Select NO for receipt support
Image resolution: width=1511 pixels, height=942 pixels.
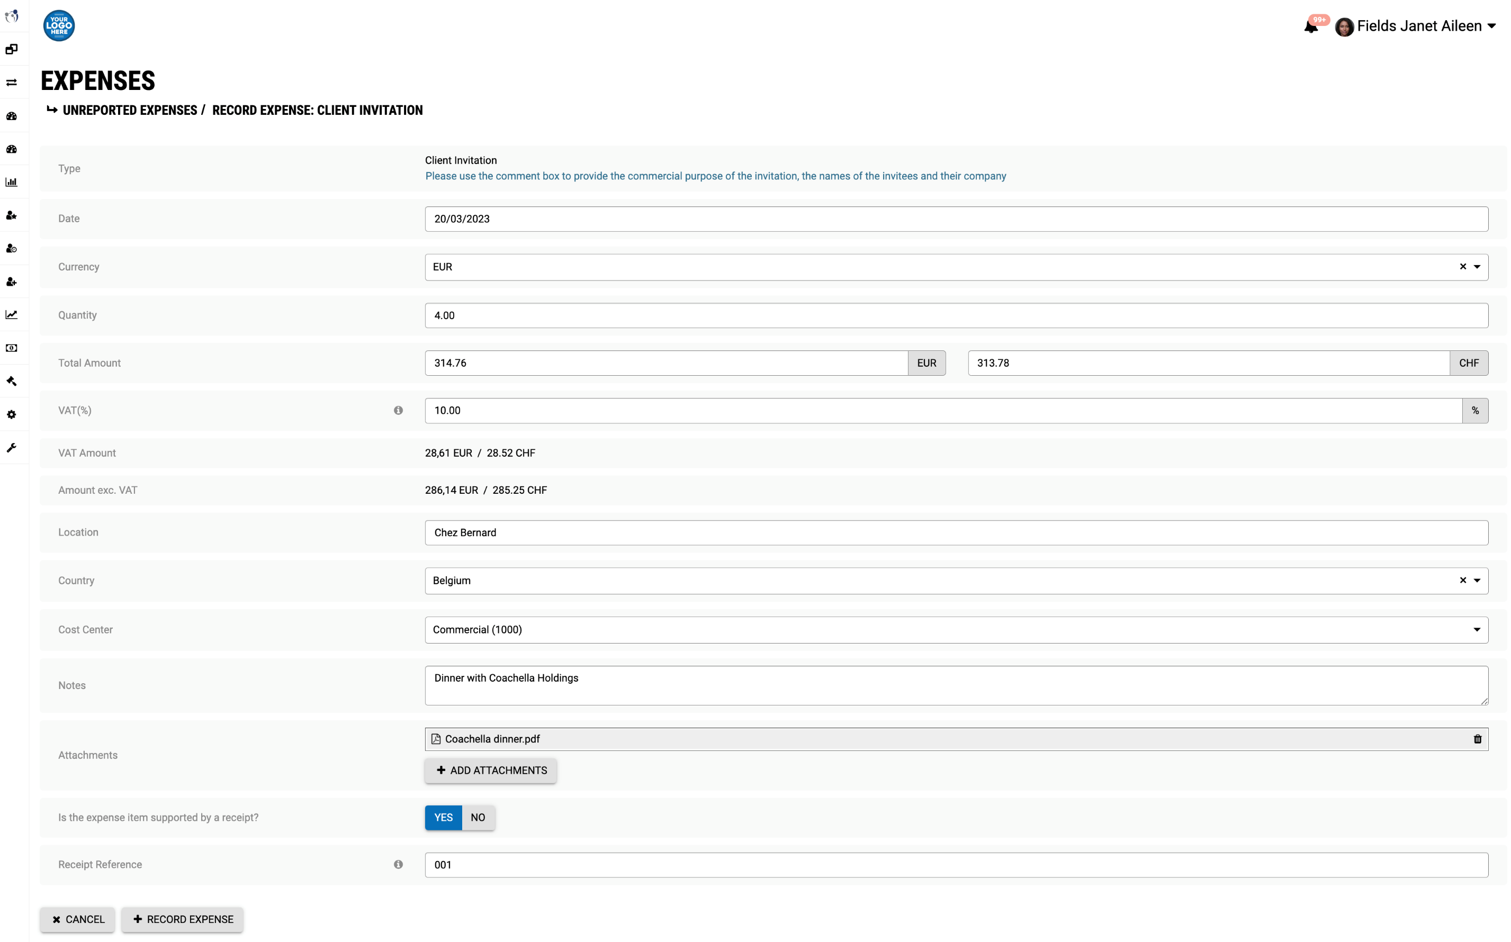tap(478, 818)
